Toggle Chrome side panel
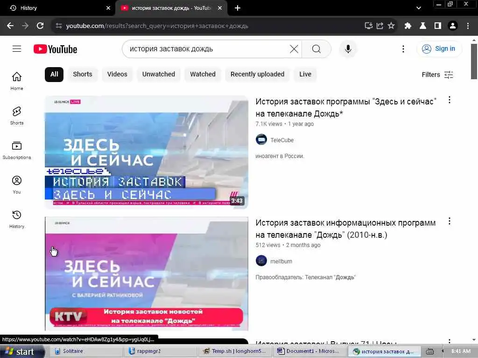Screen dimensions: 478x358 438,26
